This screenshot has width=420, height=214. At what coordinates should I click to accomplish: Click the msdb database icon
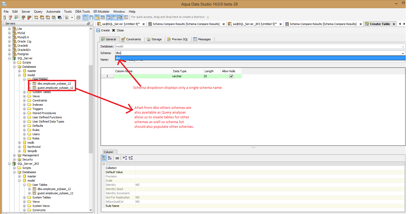click(25, 143)
